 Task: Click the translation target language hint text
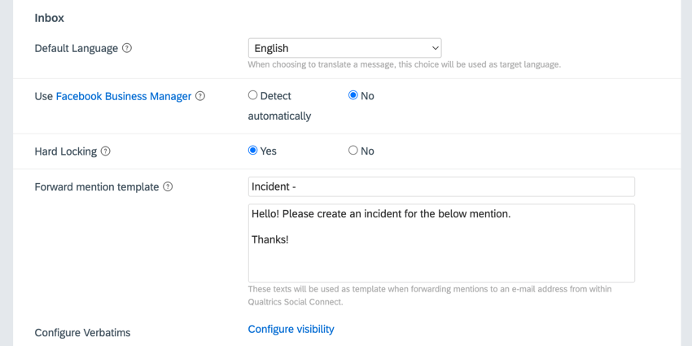405,64
